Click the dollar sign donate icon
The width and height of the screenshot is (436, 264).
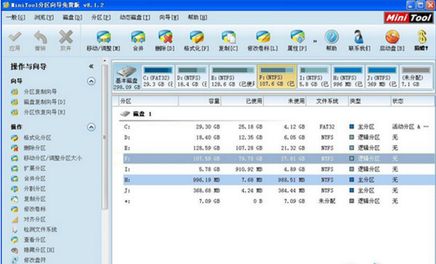[x=421, y=37]
